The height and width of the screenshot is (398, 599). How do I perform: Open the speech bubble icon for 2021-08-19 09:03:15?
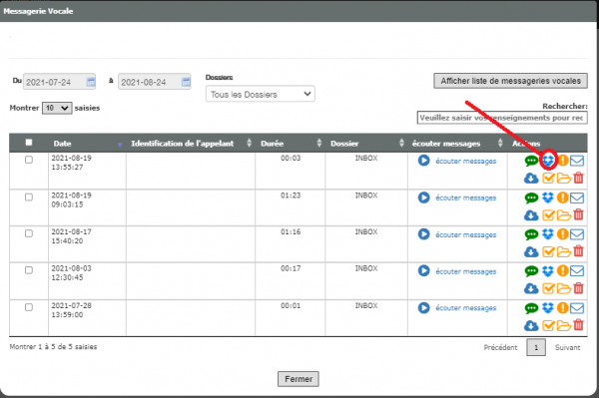point(531,199)
